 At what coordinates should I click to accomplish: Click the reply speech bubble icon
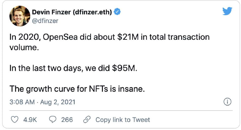[x=53, y=120]
